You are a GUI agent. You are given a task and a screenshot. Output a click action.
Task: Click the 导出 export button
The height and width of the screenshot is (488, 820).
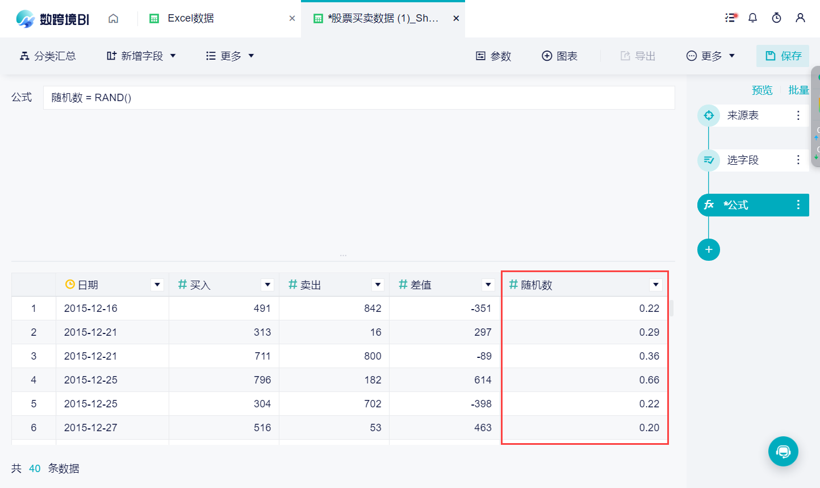point(638,56)
